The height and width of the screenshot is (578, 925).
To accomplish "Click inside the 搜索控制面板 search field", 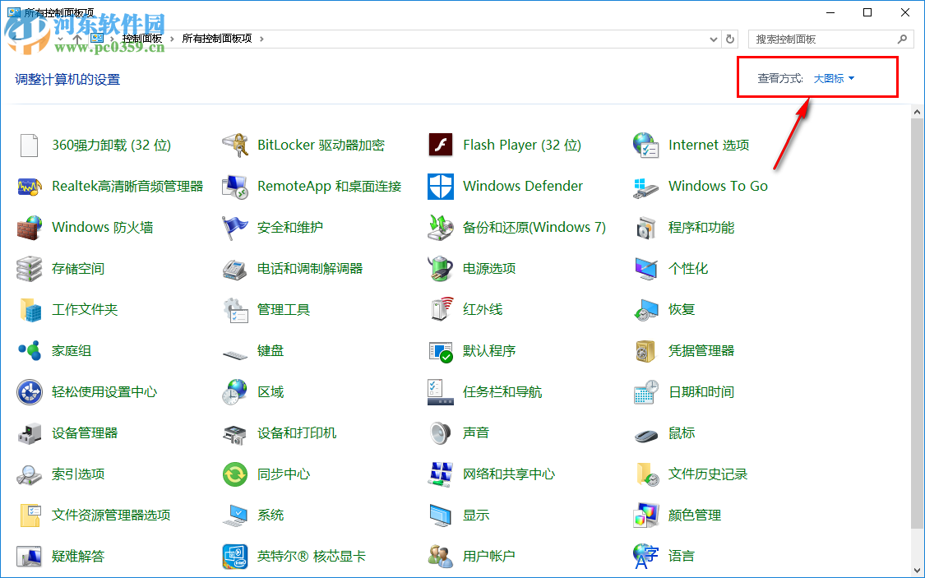I will (x=822, y=39).
